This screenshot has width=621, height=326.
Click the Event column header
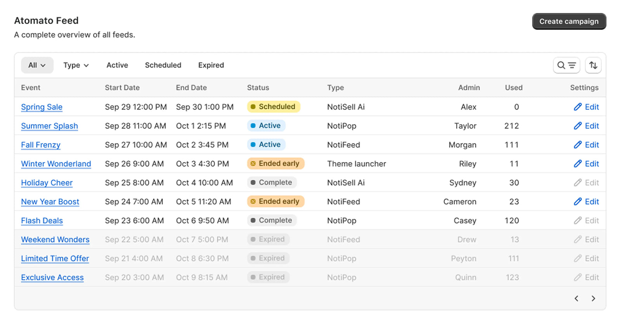coord(31,88)
